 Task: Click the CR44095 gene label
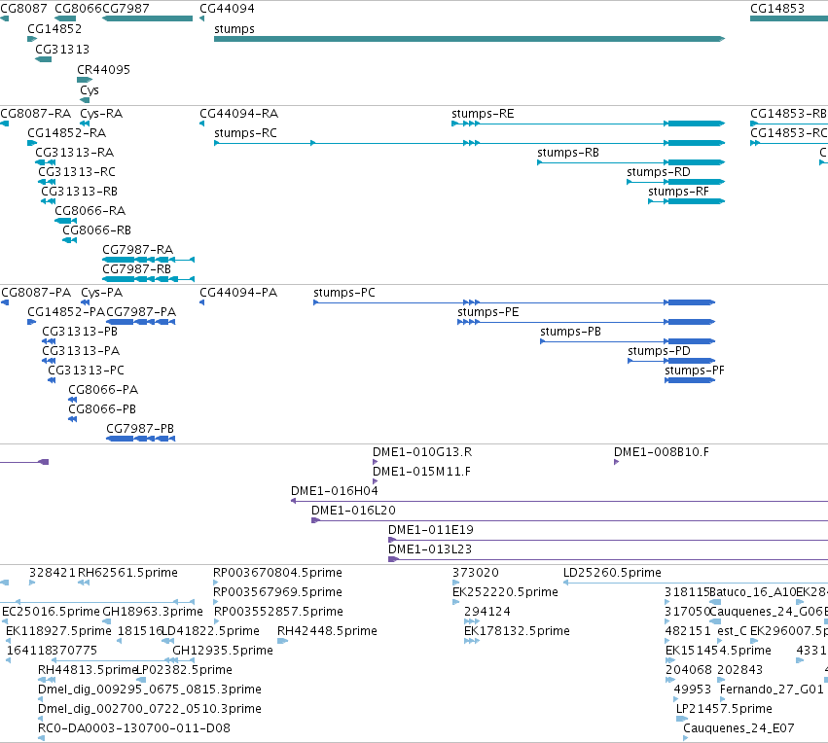click(103, 70)
